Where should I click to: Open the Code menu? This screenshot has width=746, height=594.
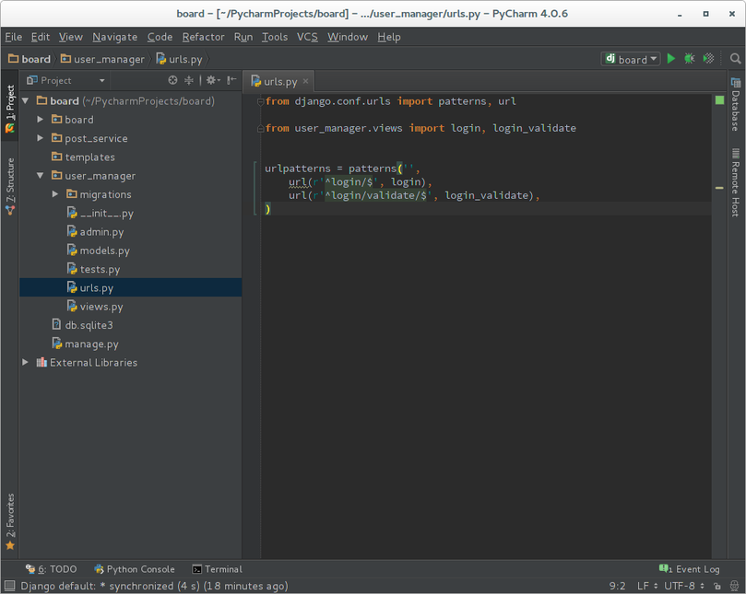coord(160,37)
